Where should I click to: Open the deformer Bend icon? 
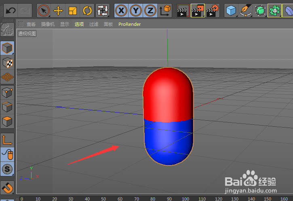click(x=288, y=10)
